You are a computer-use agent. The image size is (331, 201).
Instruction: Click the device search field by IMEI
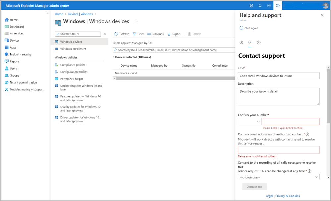pyautogui.click(x=174, y=50)
